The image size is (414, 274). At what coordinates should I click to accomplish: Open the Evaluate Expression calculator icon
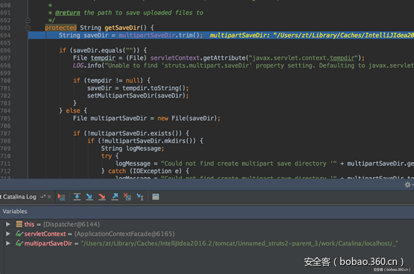coord(156,196)
